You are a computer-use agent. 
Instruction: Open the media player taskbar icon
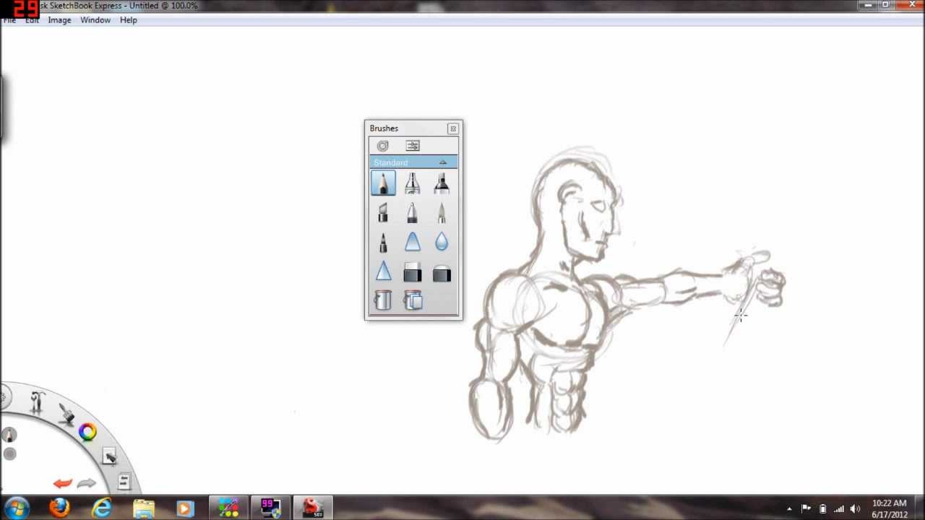point(185,508)
